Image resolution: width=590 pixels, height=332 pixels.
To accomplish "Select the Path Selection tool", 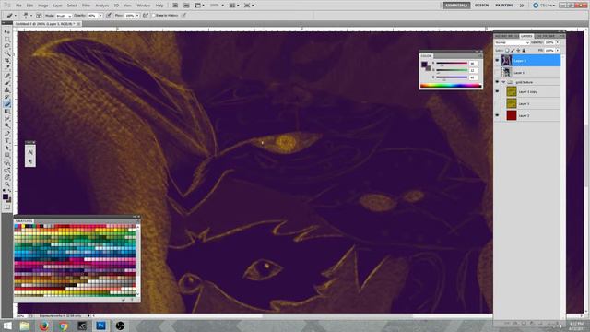I will pyautogui.click(x=6, y=148).
